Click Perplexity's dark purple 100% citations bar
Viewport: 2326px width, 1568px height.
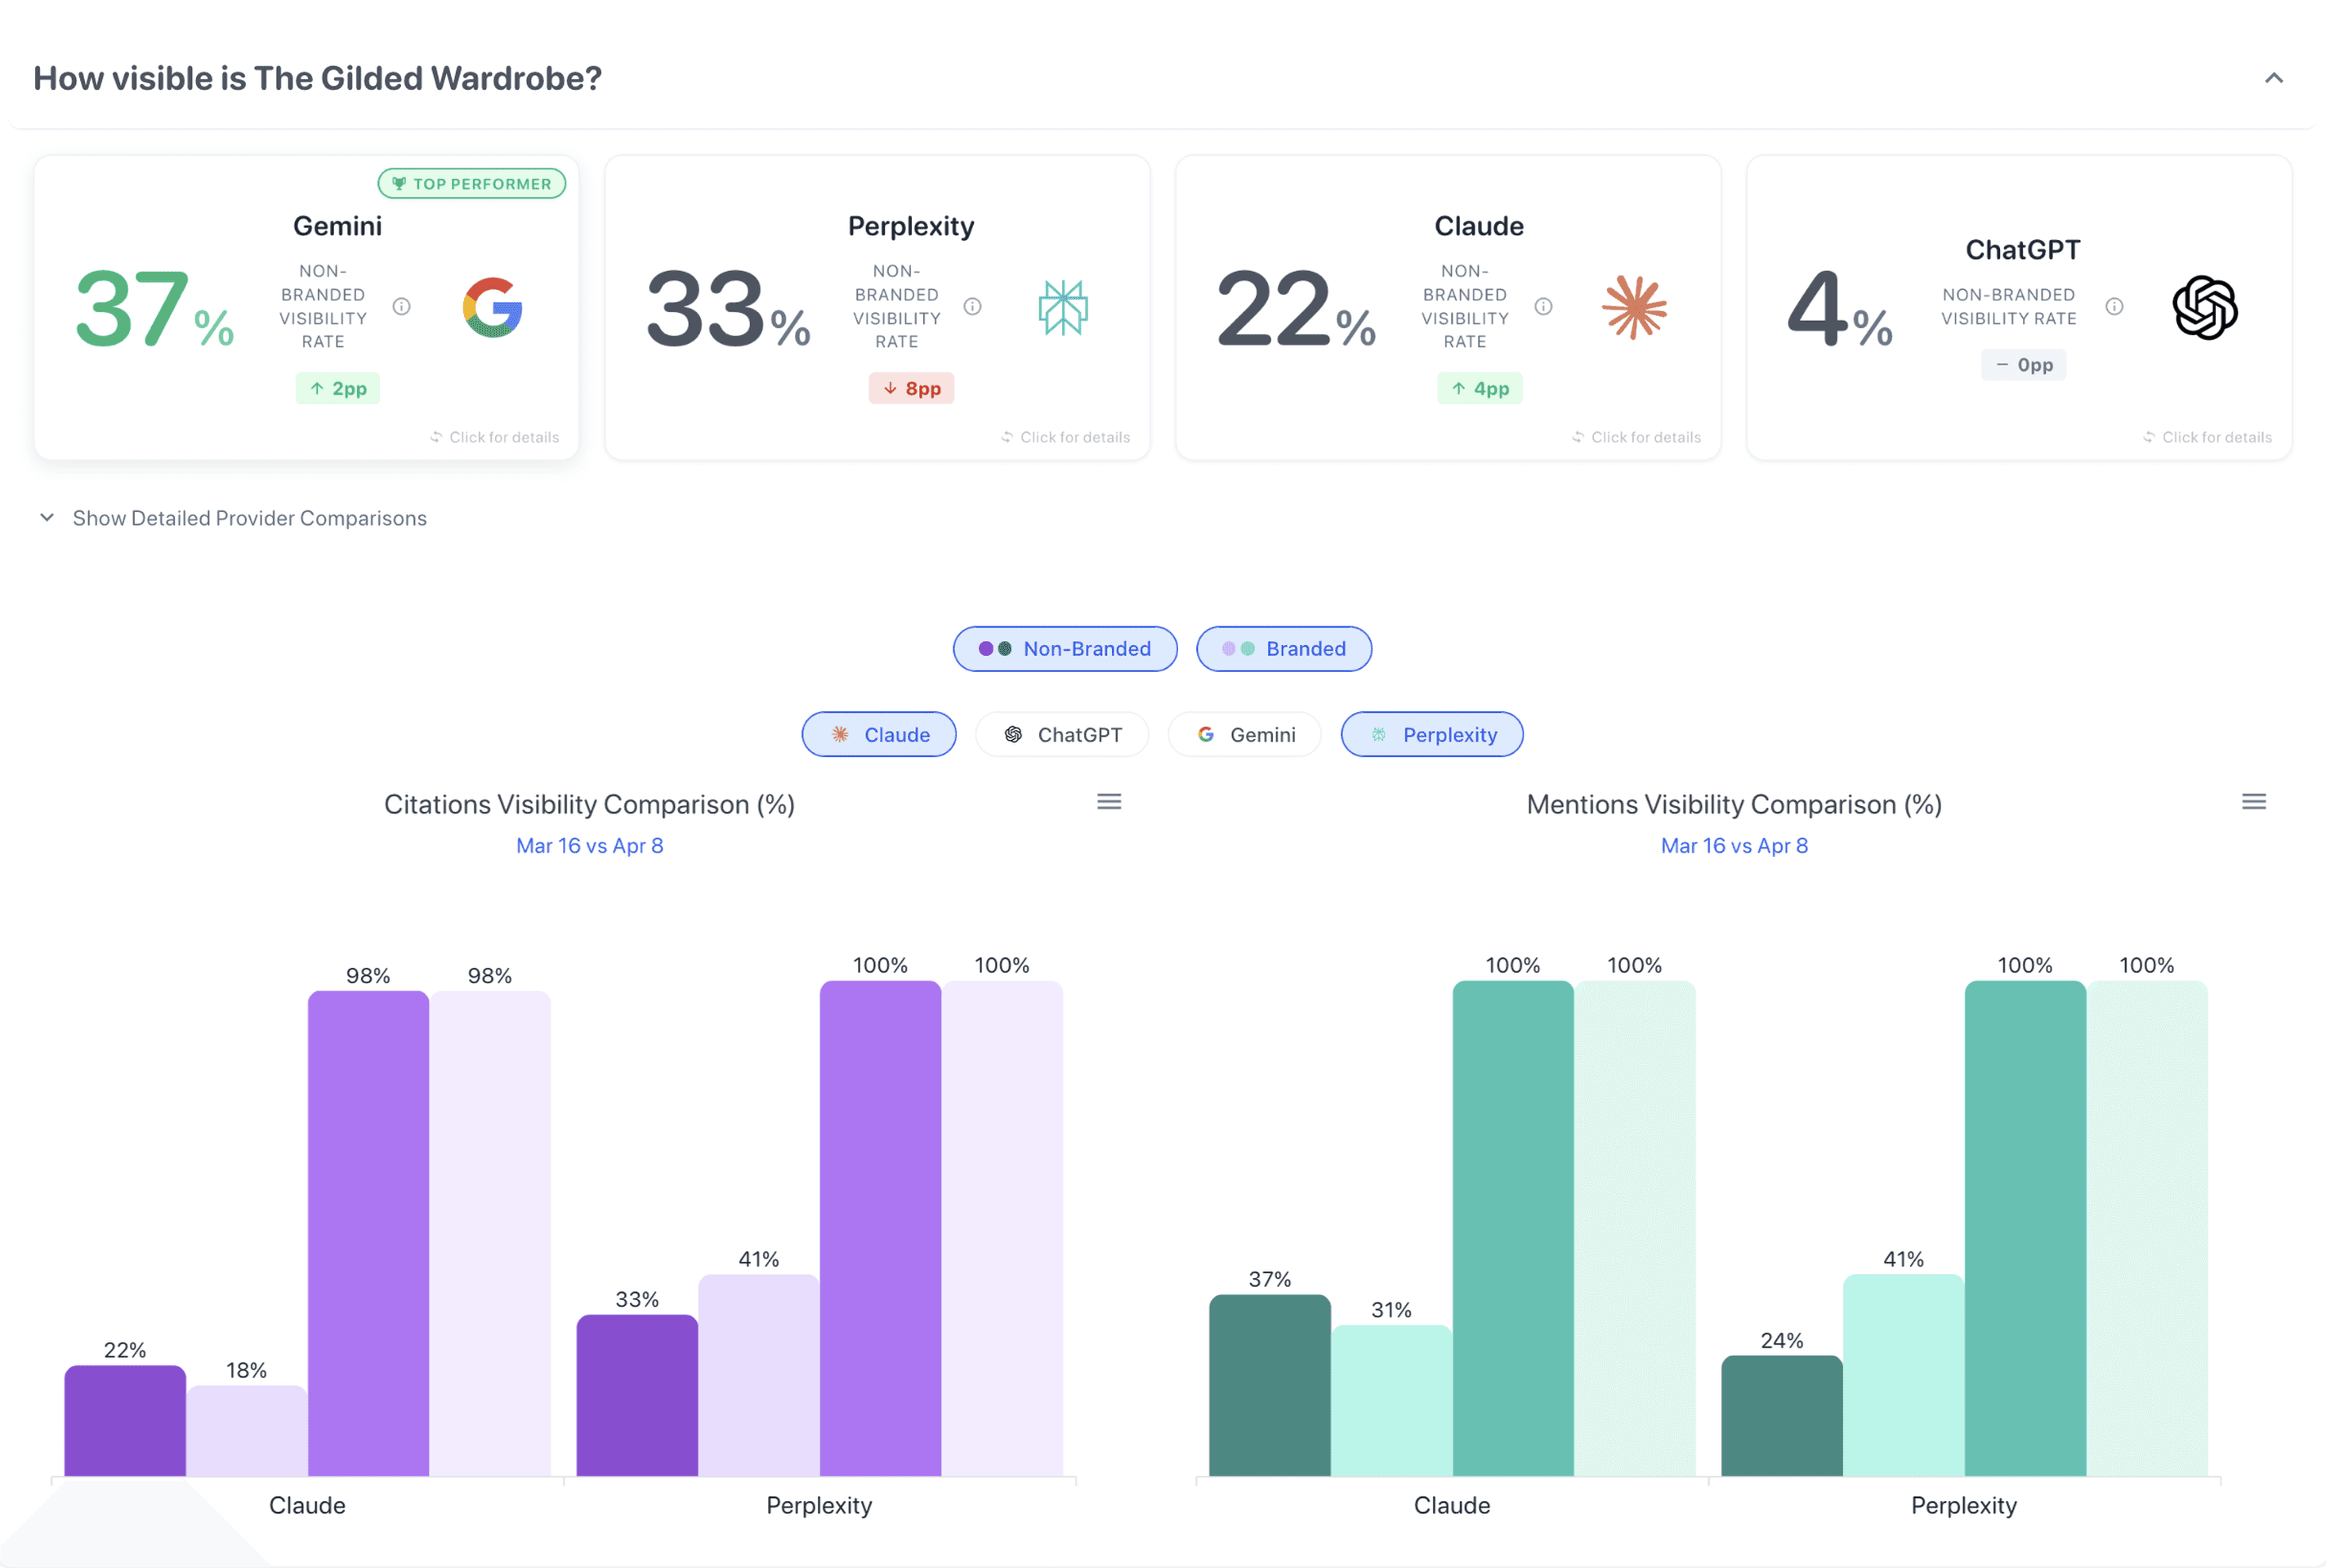click(x=881, y=1229)
